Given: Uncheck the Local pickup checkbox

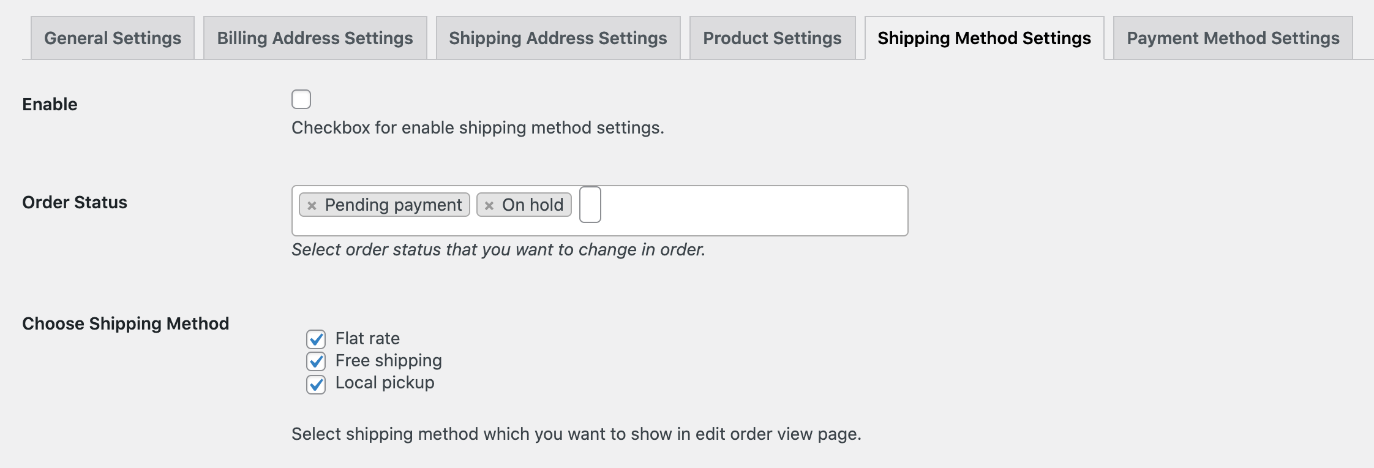Looking at the screenshot, I should click(x=316, y=384).
